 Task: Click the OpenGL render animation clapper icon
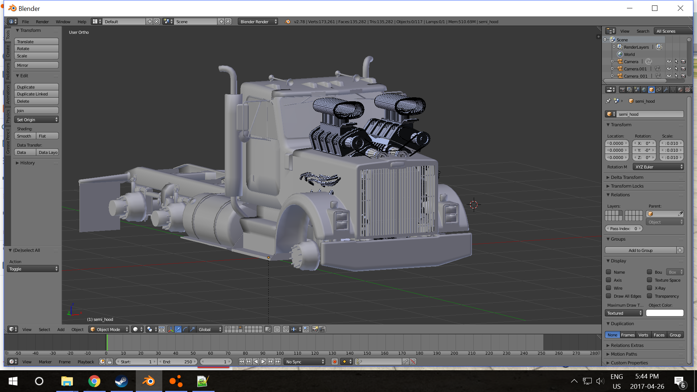point(322,329)
